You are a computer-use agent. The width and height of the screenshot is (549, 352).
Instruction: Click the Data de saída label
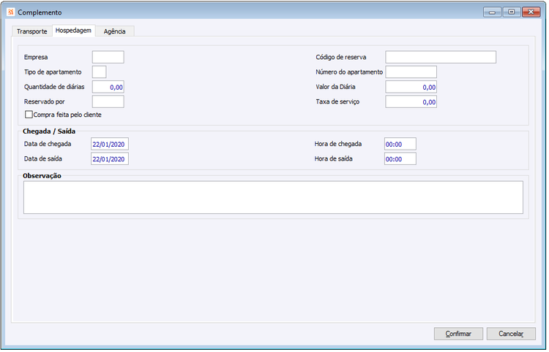point(42,158)
